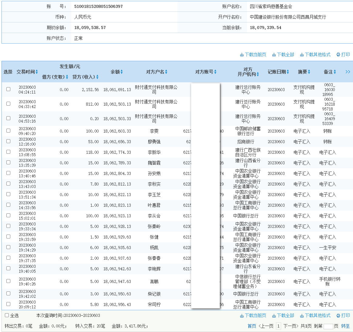Image resolution: width=353 pixels, height=332 pixels.
Task: Select checkbox in 李雯 row
Action: (x=8, y=130)
